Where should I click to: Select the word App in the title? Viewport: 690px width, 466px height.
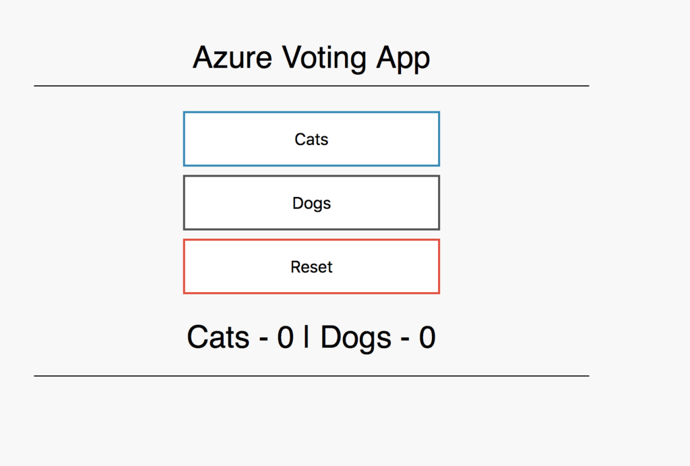403,58
